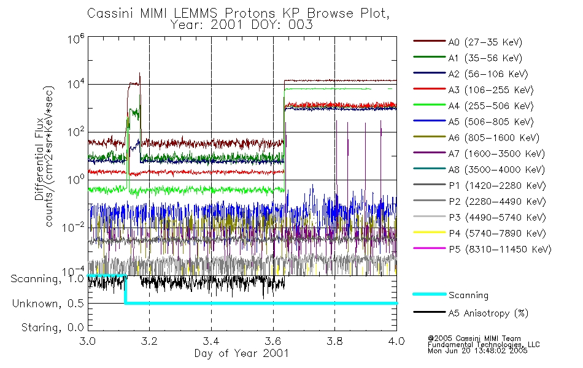583x368 pixels.
Task: Click the A1 (35-56 KeV) legend label
Action: pos(485,58)
